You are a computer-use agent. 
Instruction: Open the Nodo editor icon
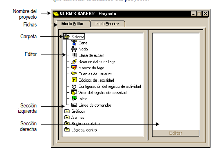[x=74, y=49]
